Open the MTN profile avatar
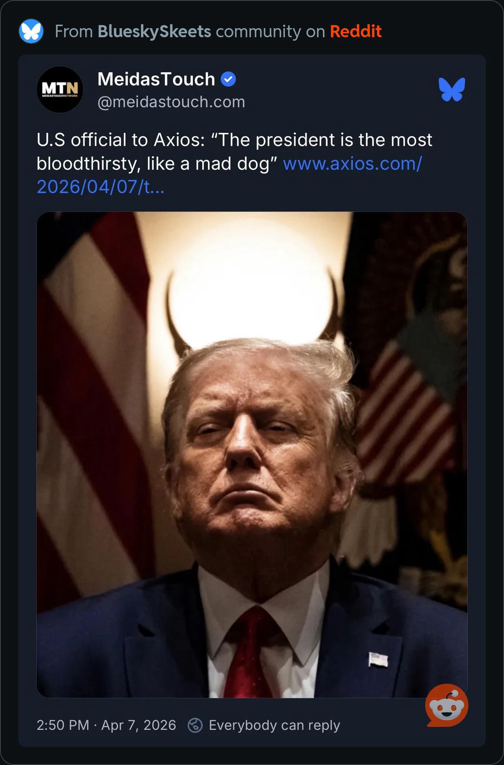The width and height of the screenshot is (504, 765). [x=60, y=90]
